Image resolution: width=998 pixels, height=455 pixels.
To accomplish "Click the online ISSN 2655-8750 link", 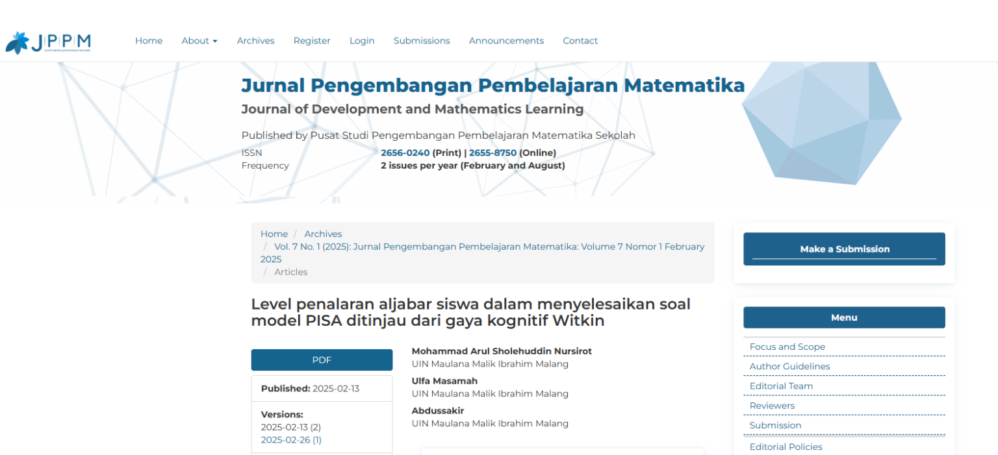I will click(x=493, y=153).
